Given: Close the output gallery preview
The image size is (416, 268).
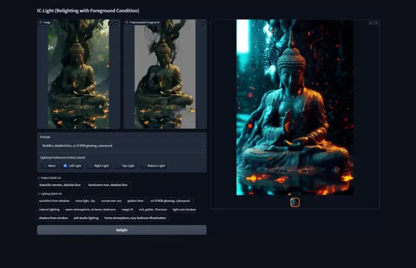Looking at the screenshot, I should click(376, 23).
